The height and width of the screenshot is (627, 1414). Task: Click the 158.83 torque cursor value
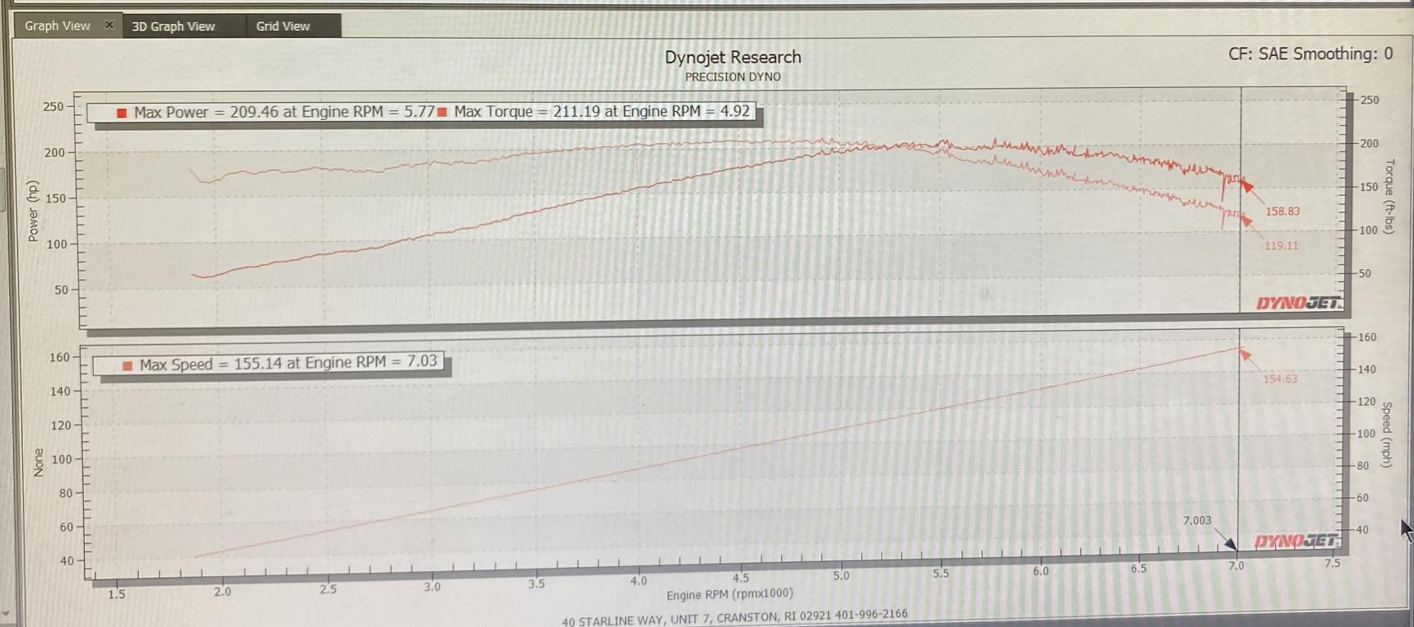(x=1282, y=211)
